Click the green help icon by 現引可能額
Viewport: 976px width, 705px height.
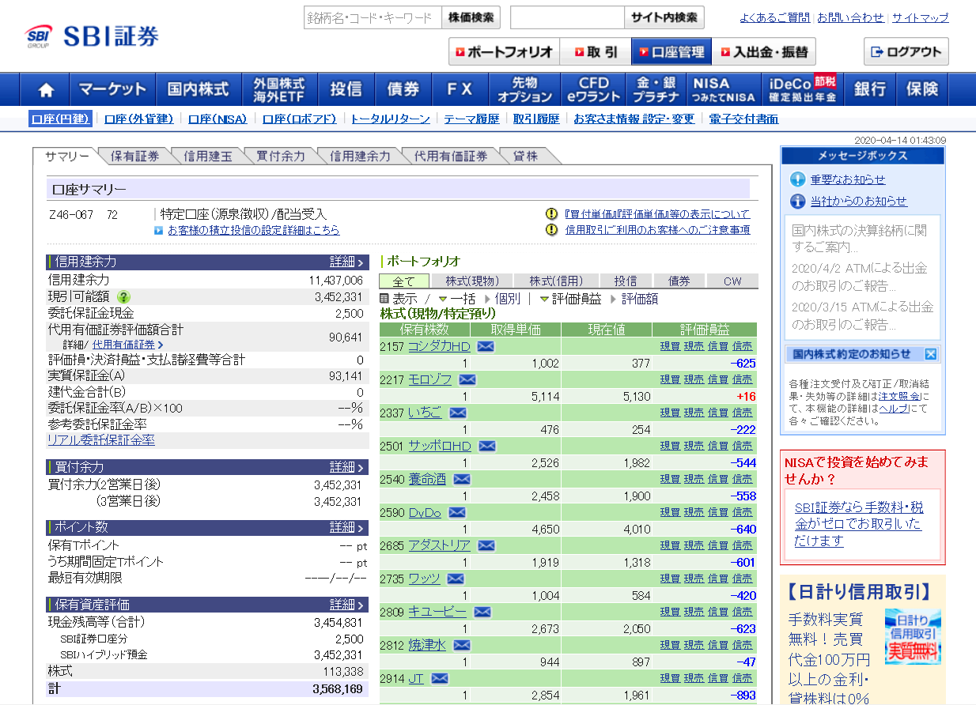(x=123, y=297)
